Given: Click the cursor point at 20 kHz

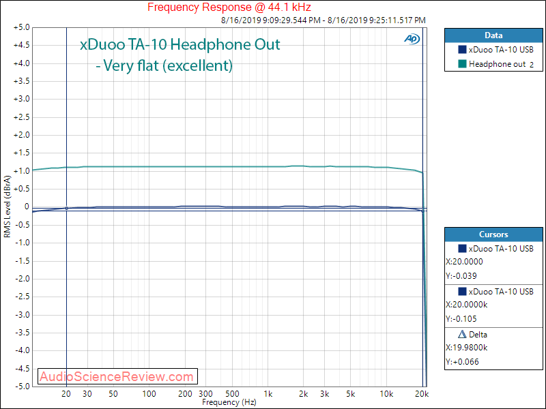Looking at the screenshot, I should coord(422,211).
